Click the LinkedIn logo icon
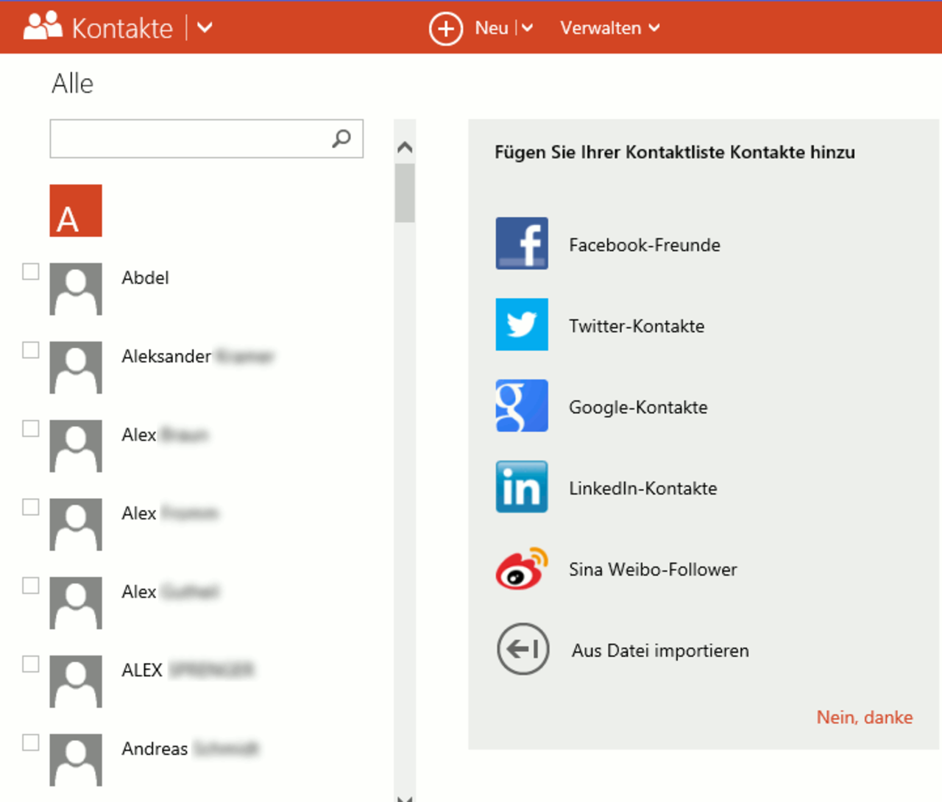 pyautogui.click(x=522, y=486)
